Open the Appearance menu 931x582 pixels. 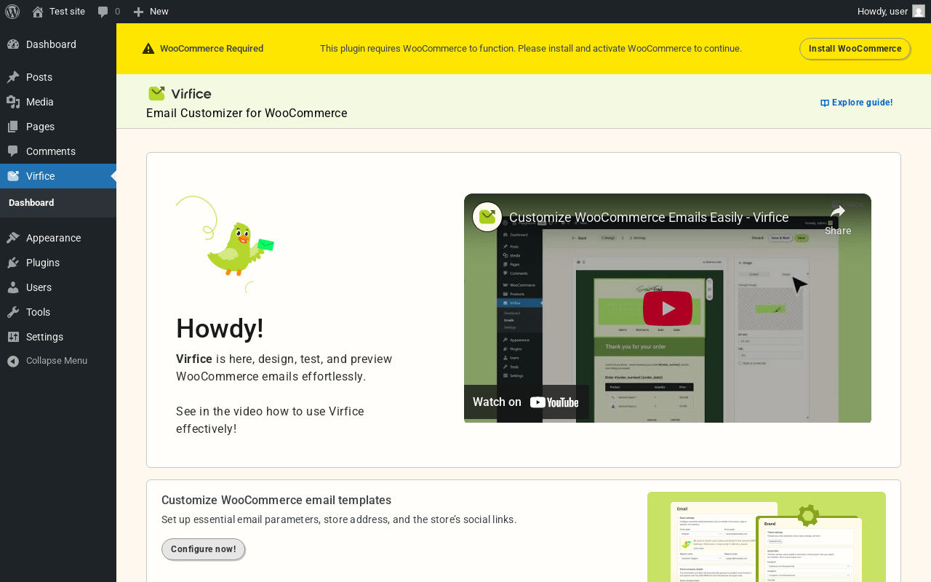click(53, 238)
